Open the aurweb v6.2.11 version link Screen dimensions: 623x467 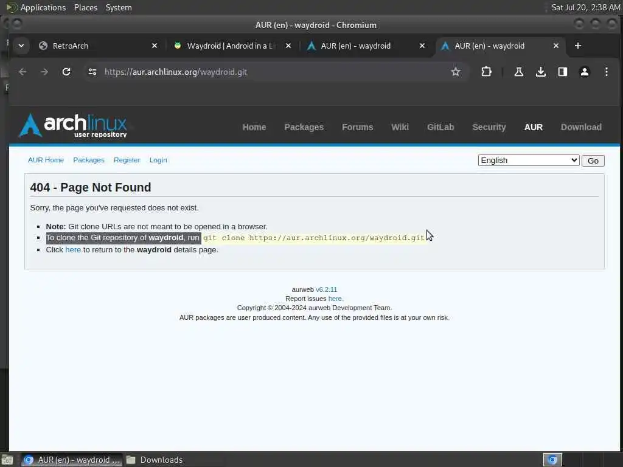pos(326,289)
